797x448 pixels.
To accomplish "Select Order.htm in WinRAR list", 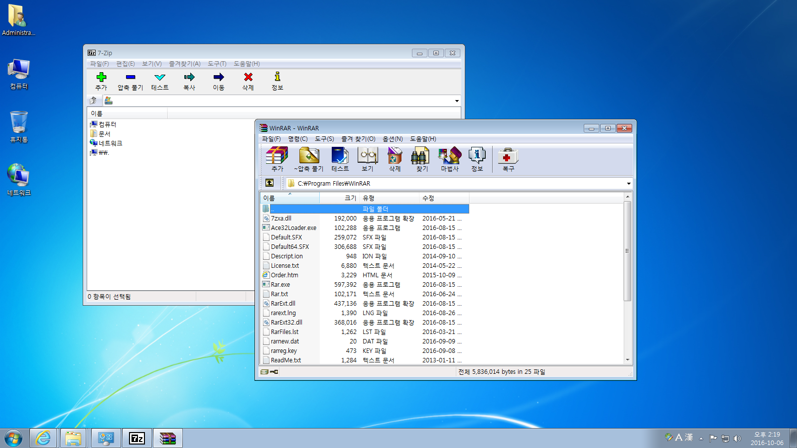I will point(284,275).
